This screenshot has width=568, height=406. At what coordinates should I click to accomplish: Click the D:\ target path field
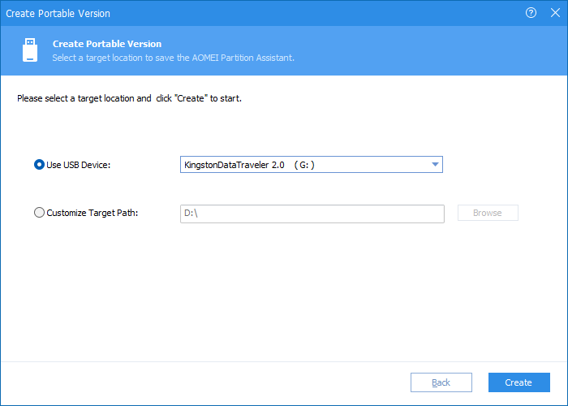[312, 214]
